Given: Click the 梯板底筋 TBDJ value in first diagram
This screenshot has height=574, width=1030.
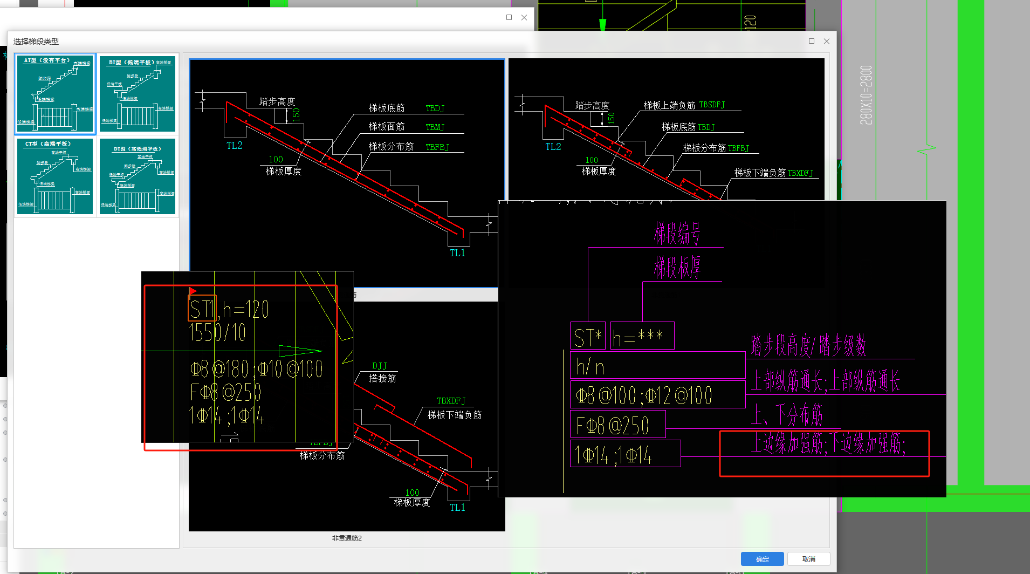Looking at the screenshot, I should tap(435, 108).
